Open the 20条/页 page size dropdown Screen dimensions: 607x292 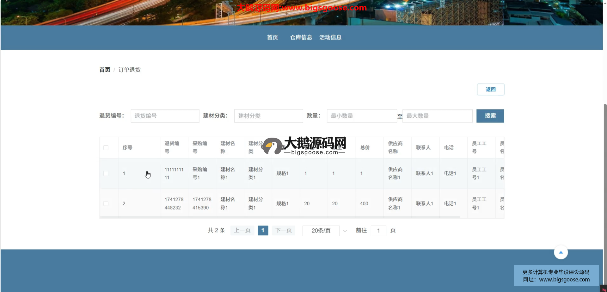tap(321, 231)
